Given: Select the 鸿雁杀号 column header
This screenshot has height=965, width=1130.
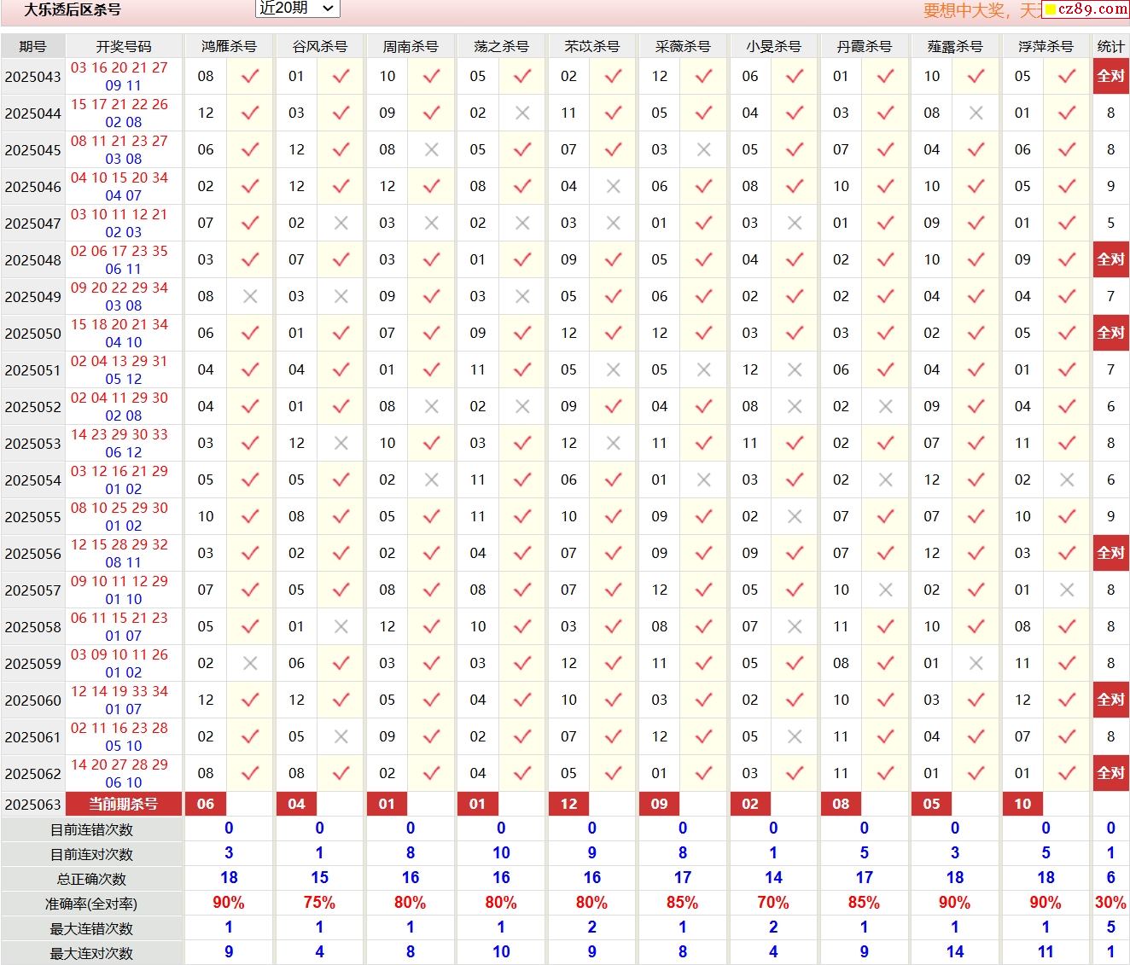Looking at the screenshot, I should (x=229, y=46).
